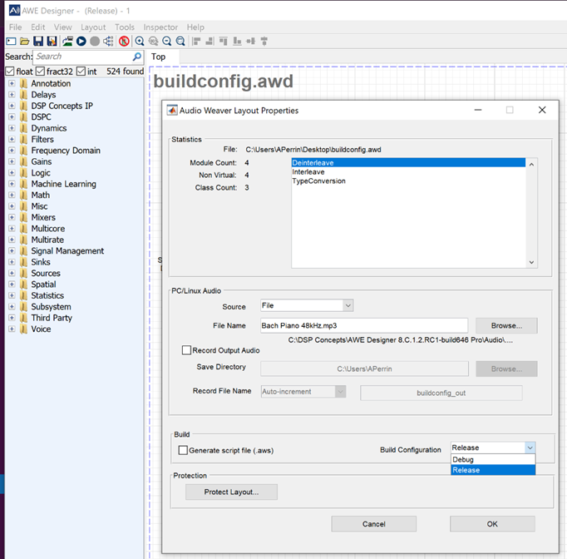The height and width of the screenshot is (559, 567).
Task: Click the Open file folder icon
Action: pos(24,41)
